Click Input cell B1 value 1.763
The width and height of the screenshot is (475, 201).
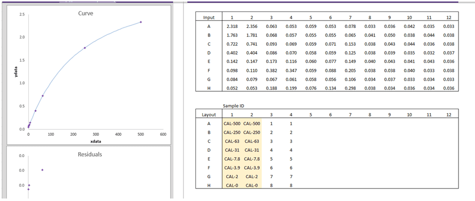coord(232,35)
